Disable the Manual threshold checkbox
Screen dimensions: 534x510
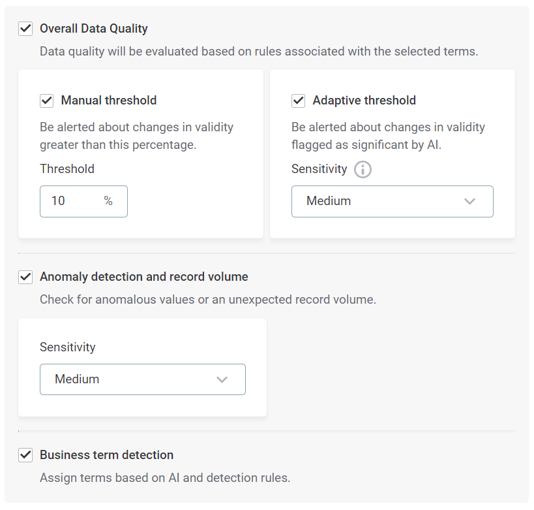(47, 101)
